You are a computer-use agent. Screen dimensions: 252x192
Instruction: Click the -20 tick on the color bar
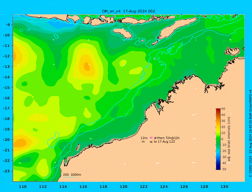(223, 151)
